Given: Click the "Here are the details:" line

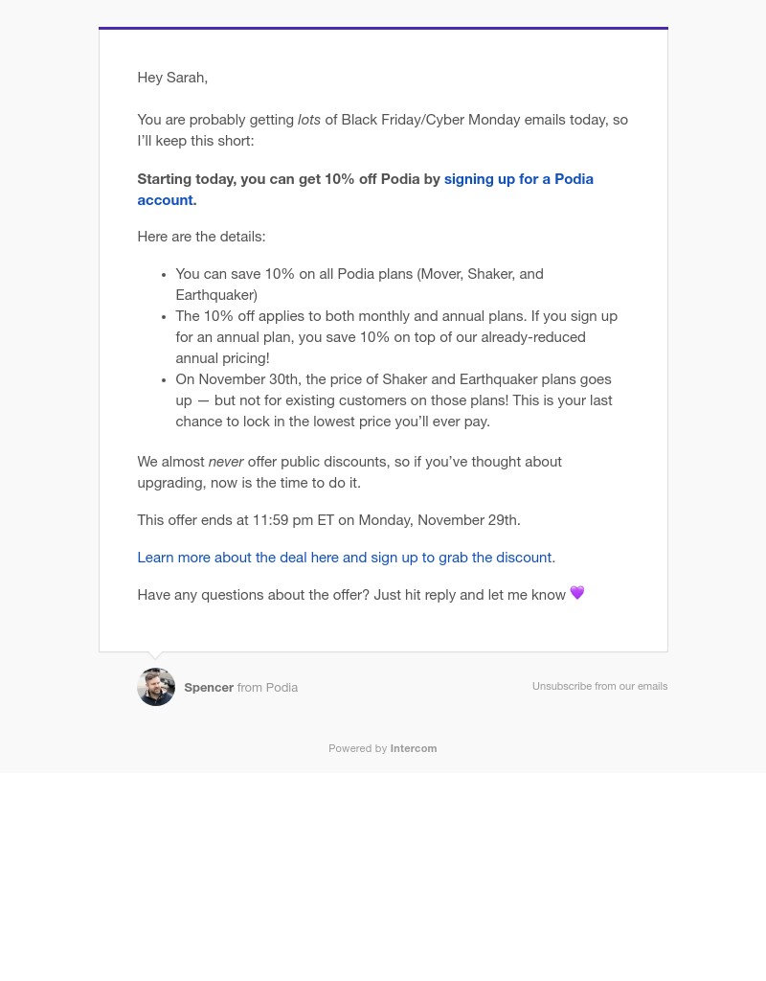Looking at the screenshot, I should click(201, 237).
